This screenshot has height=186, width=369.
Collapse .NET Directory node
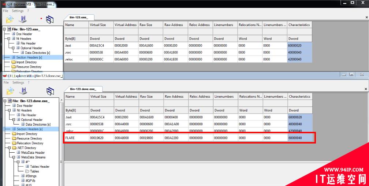click(x=9, y=148)
